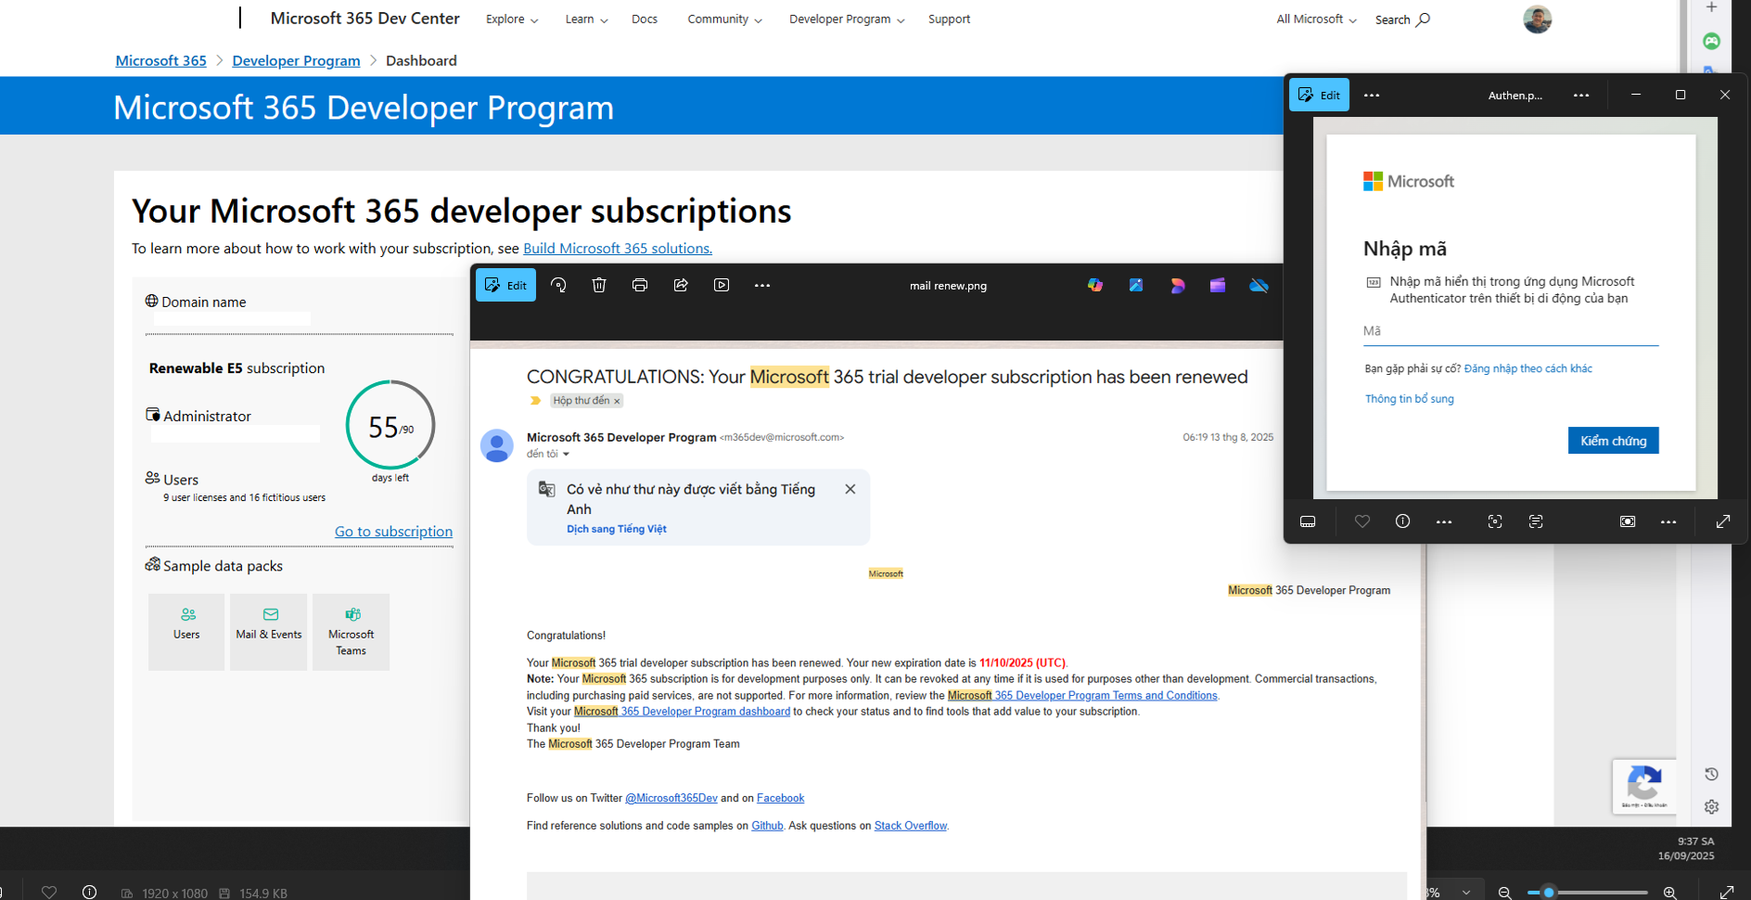This screenshot has height=900, width=1751.
Task: Open the profile avatar in Dev Center header
Action: pos(1537,19)
